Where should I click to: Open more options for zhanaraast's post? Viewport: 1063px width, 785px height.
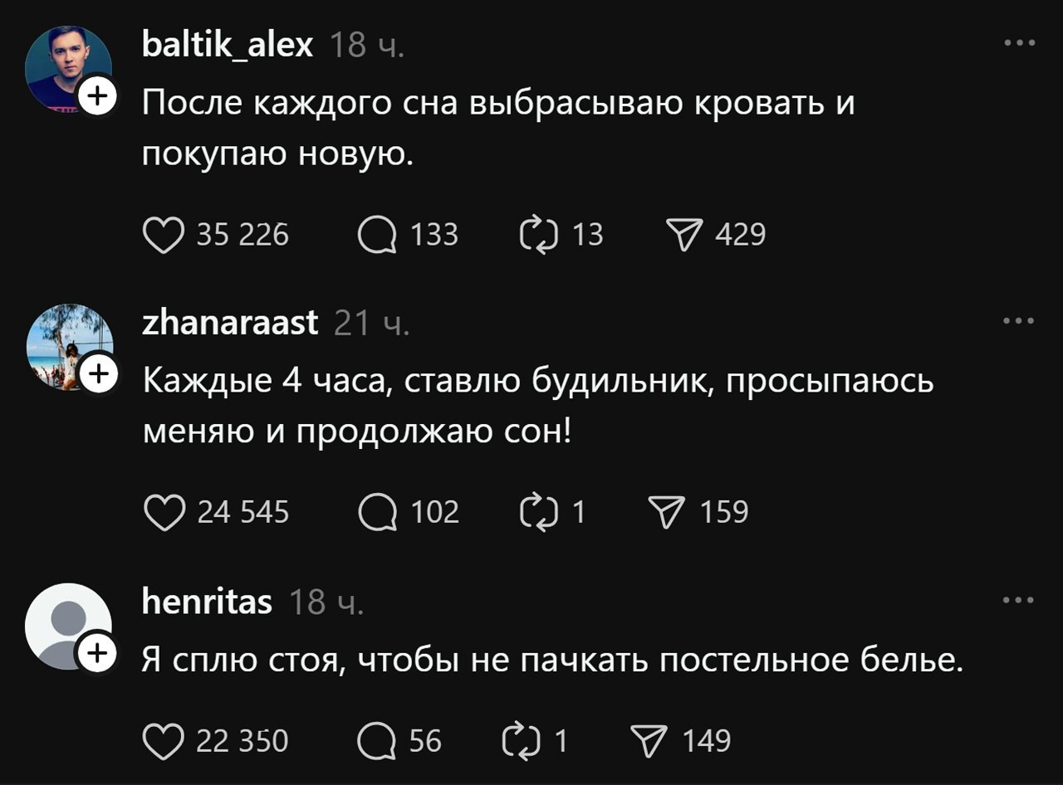tap(1019, 320)
